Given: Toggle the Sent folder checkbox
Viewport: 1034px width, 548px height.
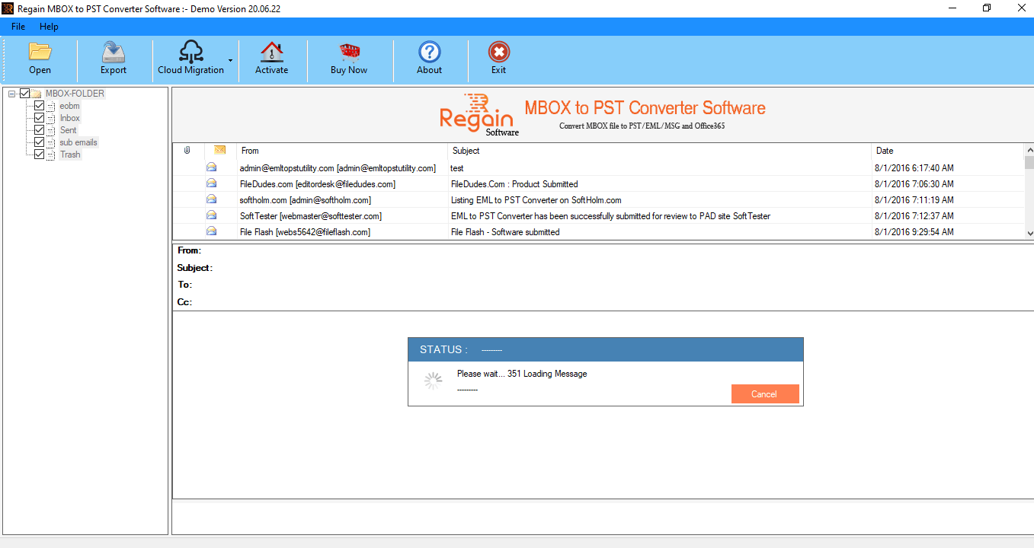Looking at the screenshot, I should point(40,130).
